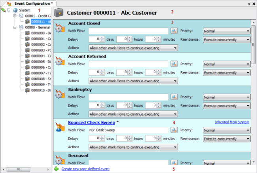Open workflow lookup for Bankruptcy event
257x173 pixels.
coord(174,97)
